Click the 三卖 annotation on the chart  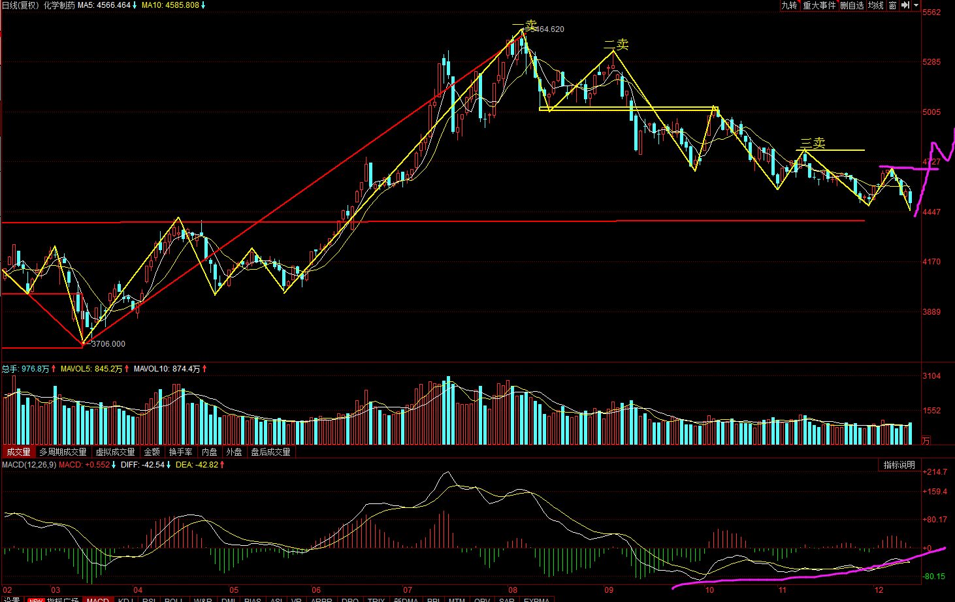813,143
